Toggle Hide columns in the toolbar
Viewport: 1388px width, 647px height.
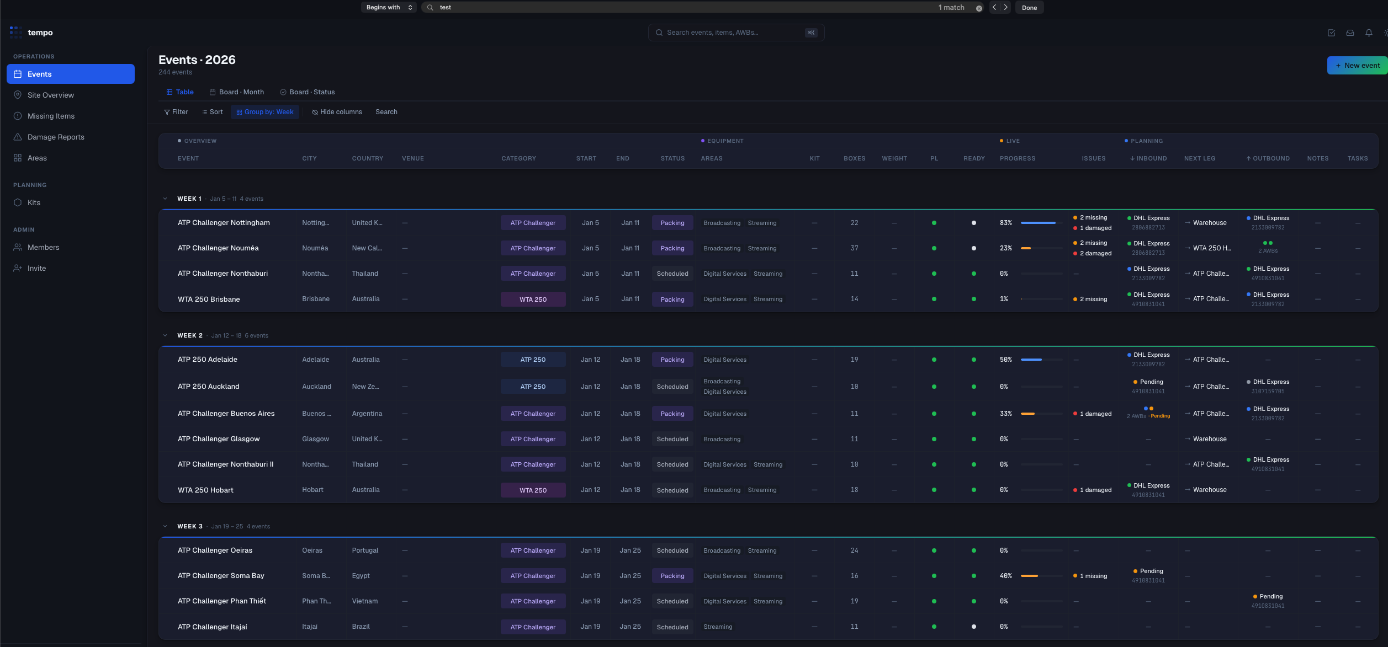click(x=337, y=111)
